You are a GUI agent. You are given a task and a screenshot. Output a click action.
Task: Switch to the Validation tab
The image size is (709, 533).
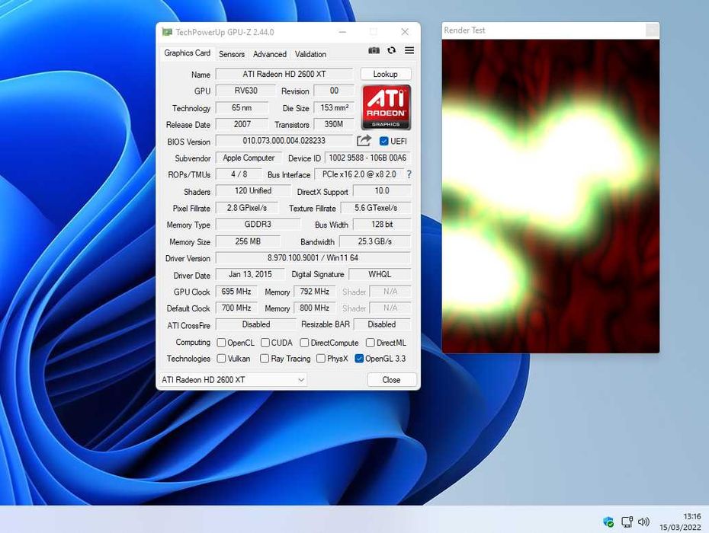(310, 54)
